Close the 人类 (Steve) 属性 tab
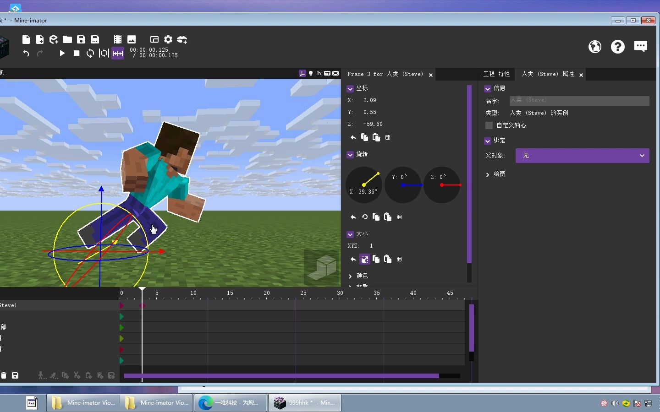Image resolution: width=660 pixels, height=412 pixels. 581,75
